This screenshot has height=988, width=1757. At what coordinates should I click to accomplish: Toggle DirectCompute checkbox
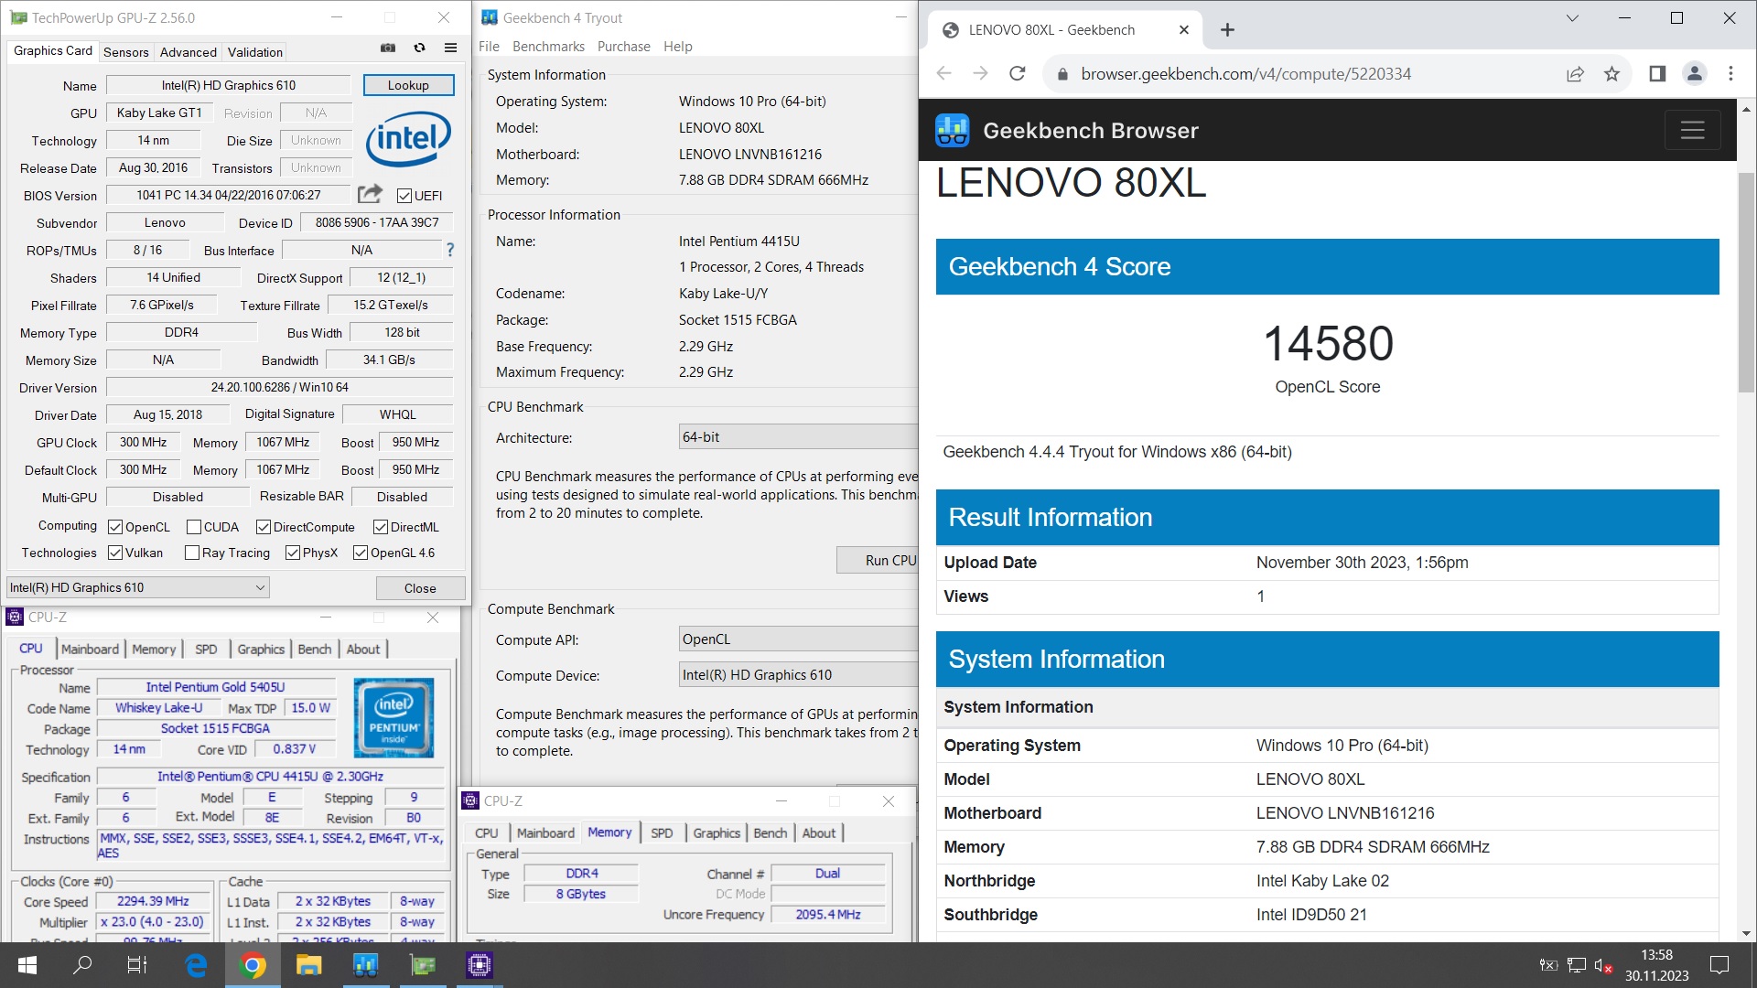pyautogui.click(x=264, y=527)
